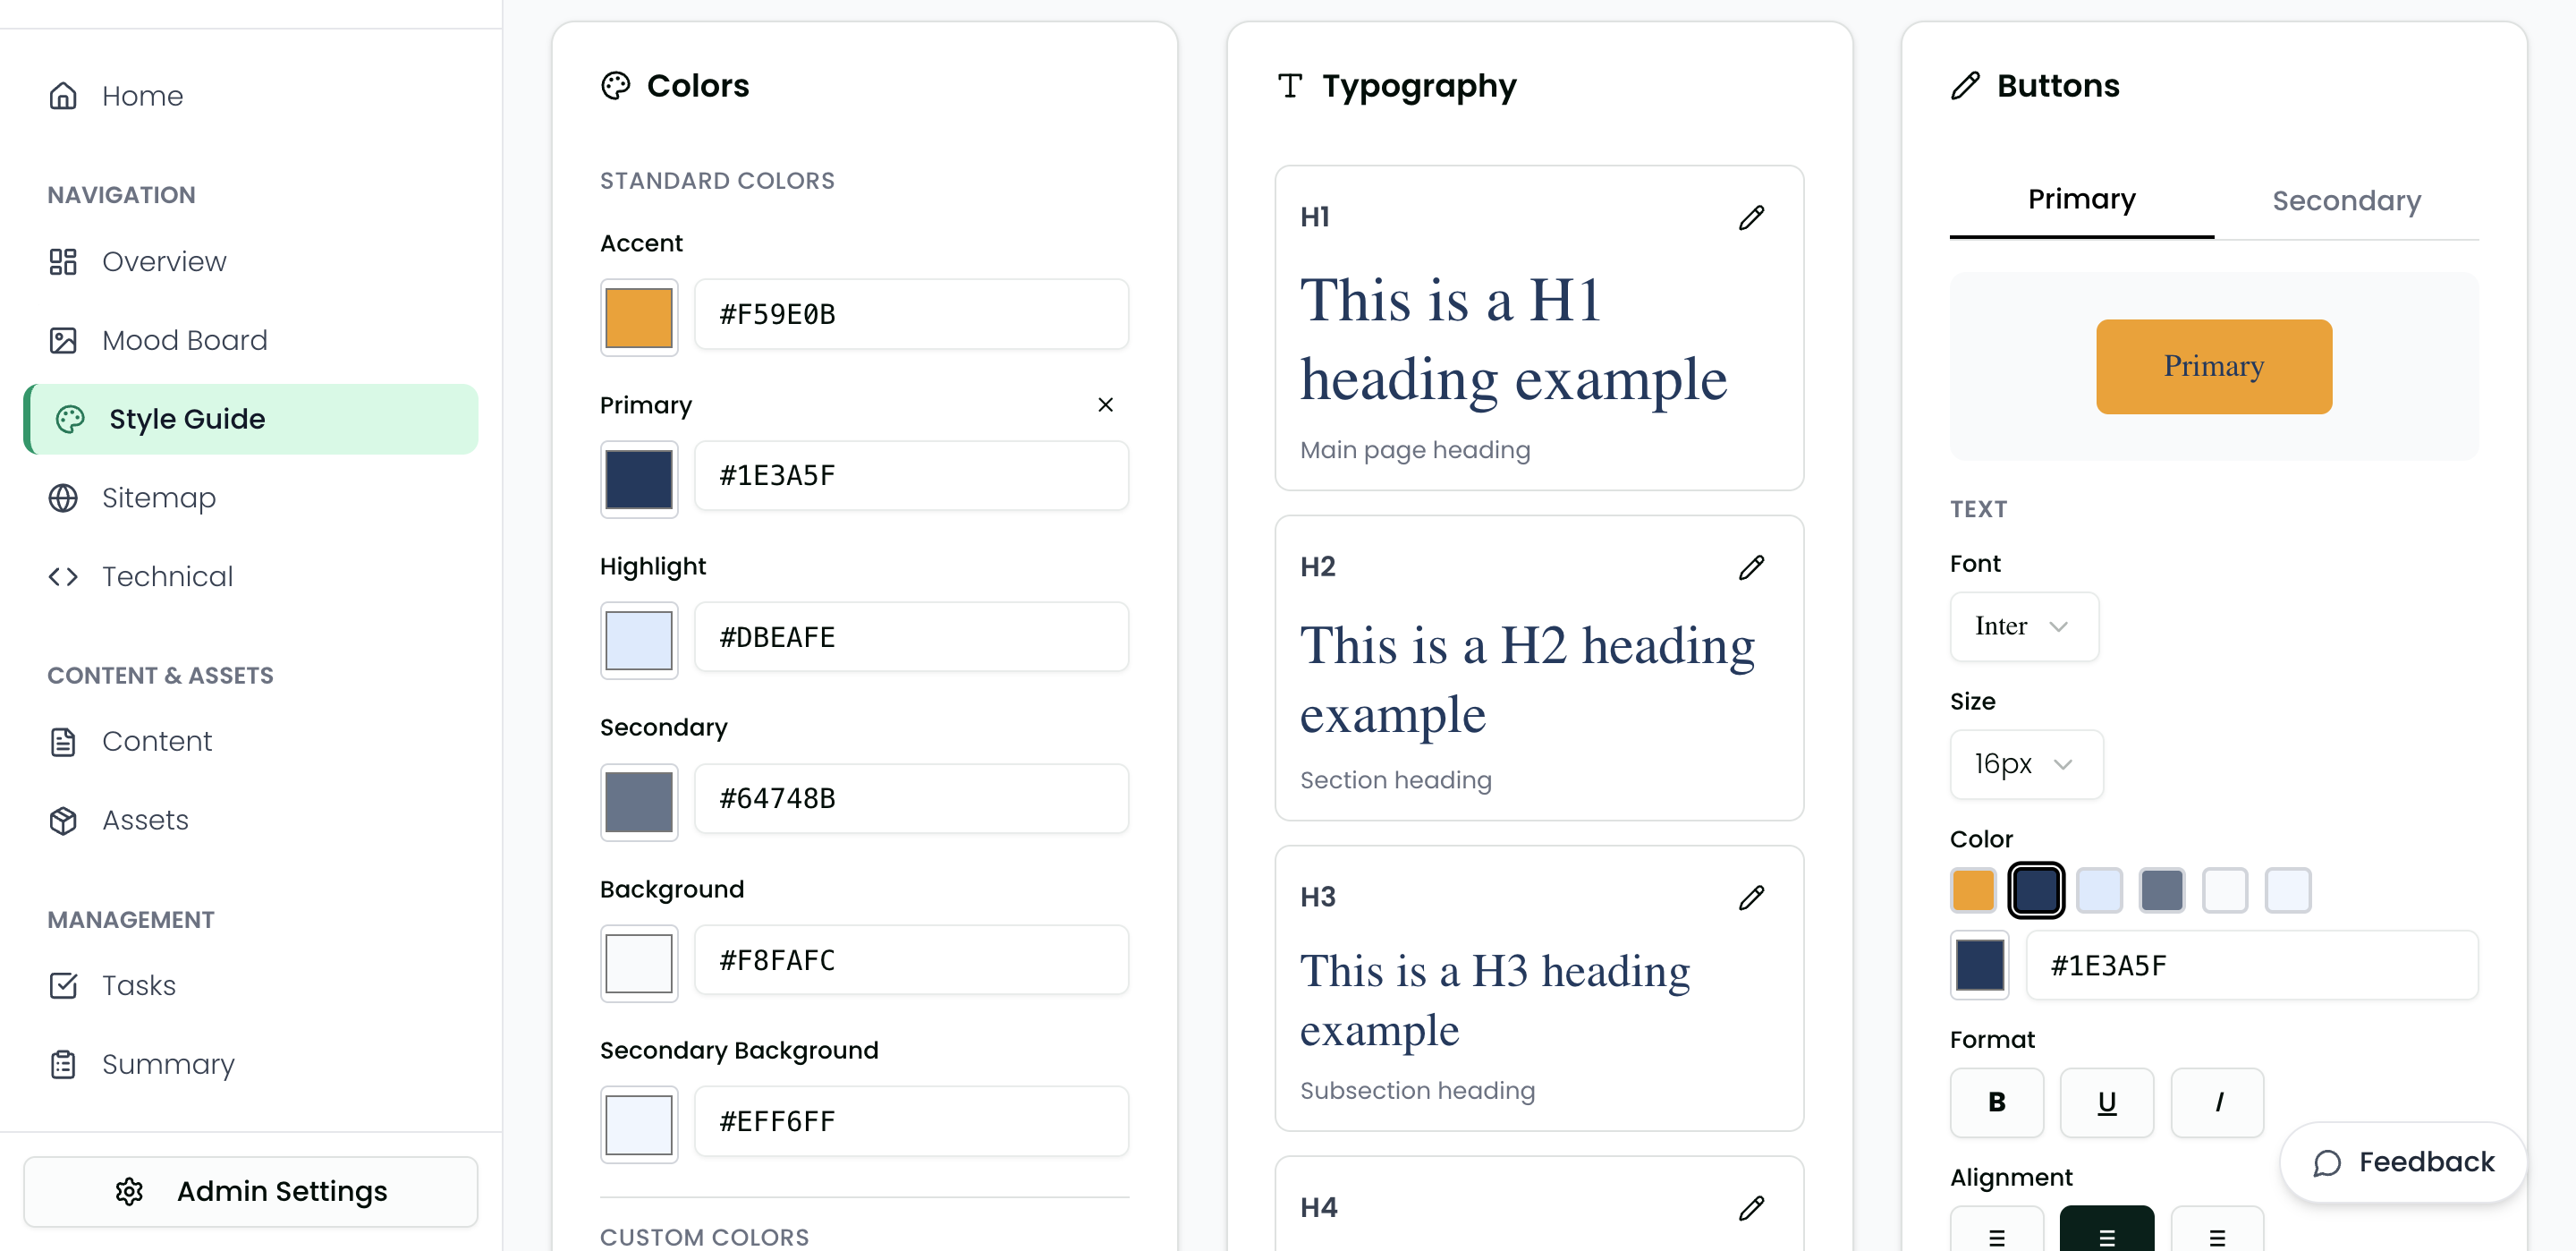Click the Background hex field #F8FAFC
Image resolution: width=2576 pixels, height=1251 pixels.
click(x=911, y=960)
